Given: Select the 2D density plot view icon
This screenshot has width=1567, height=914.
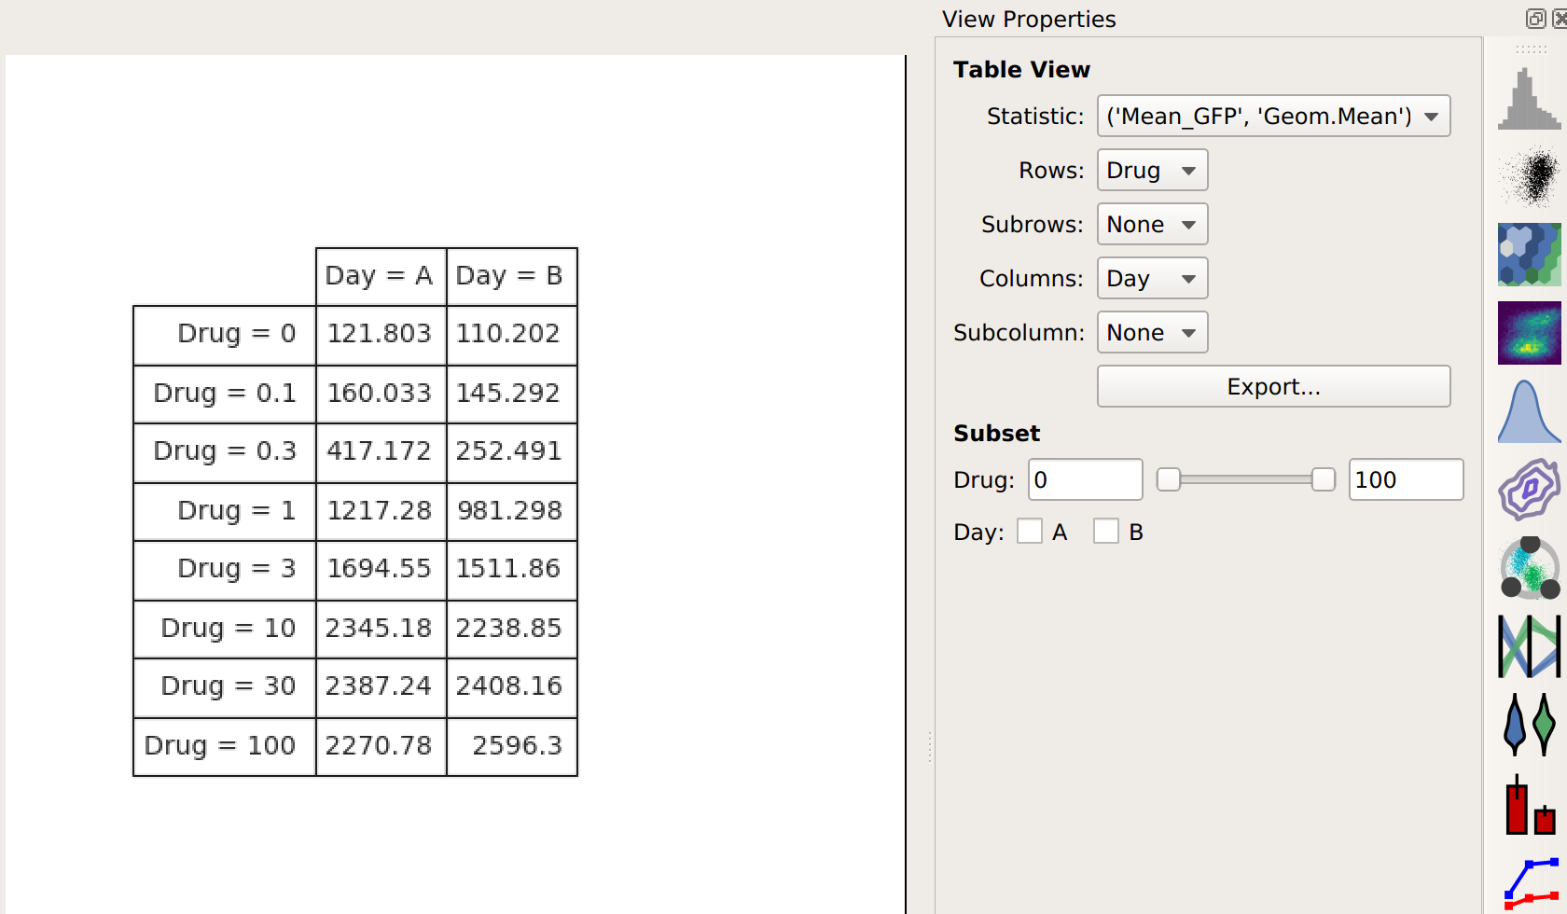Looking at the screenshot, I should (x=1529, y=333).
